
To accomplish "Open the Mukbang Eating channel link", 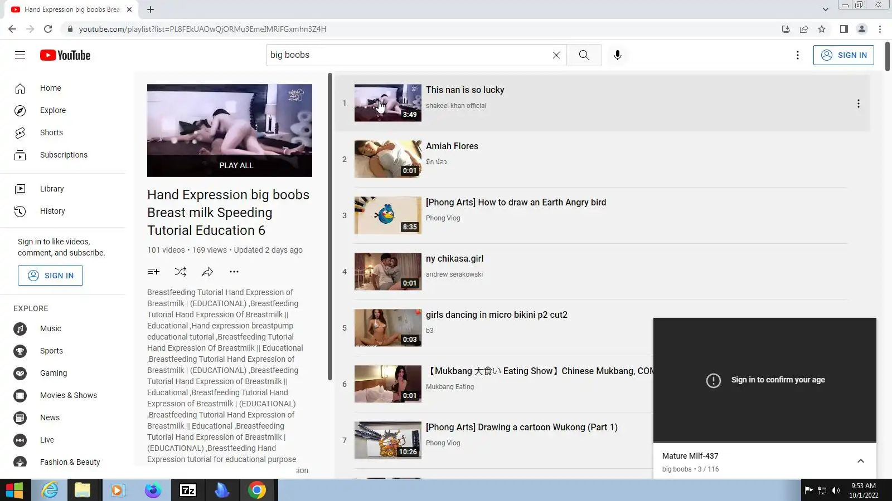I will point(450,387).
